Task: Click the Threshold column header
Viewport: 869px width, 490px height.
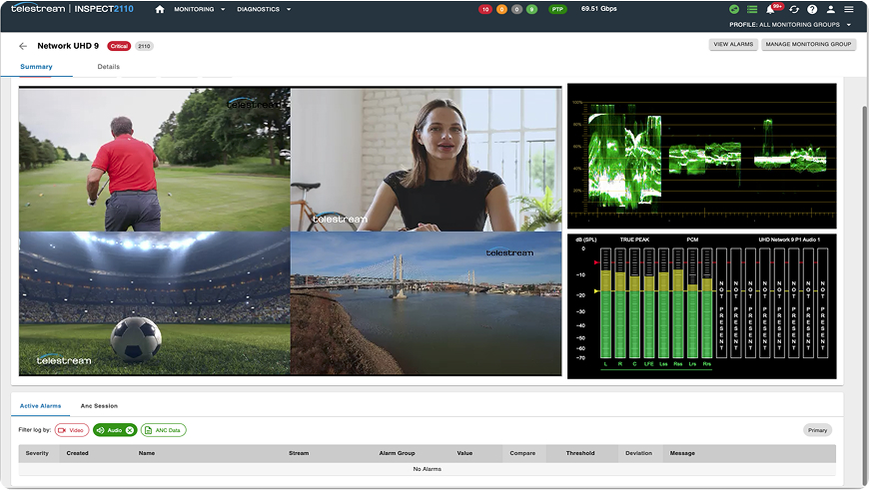Action: coord(580,453)
